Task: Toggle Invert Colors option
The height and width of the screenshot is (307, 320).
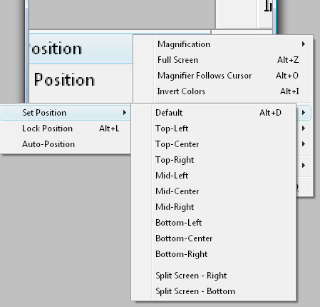Action: pos(223,91)
